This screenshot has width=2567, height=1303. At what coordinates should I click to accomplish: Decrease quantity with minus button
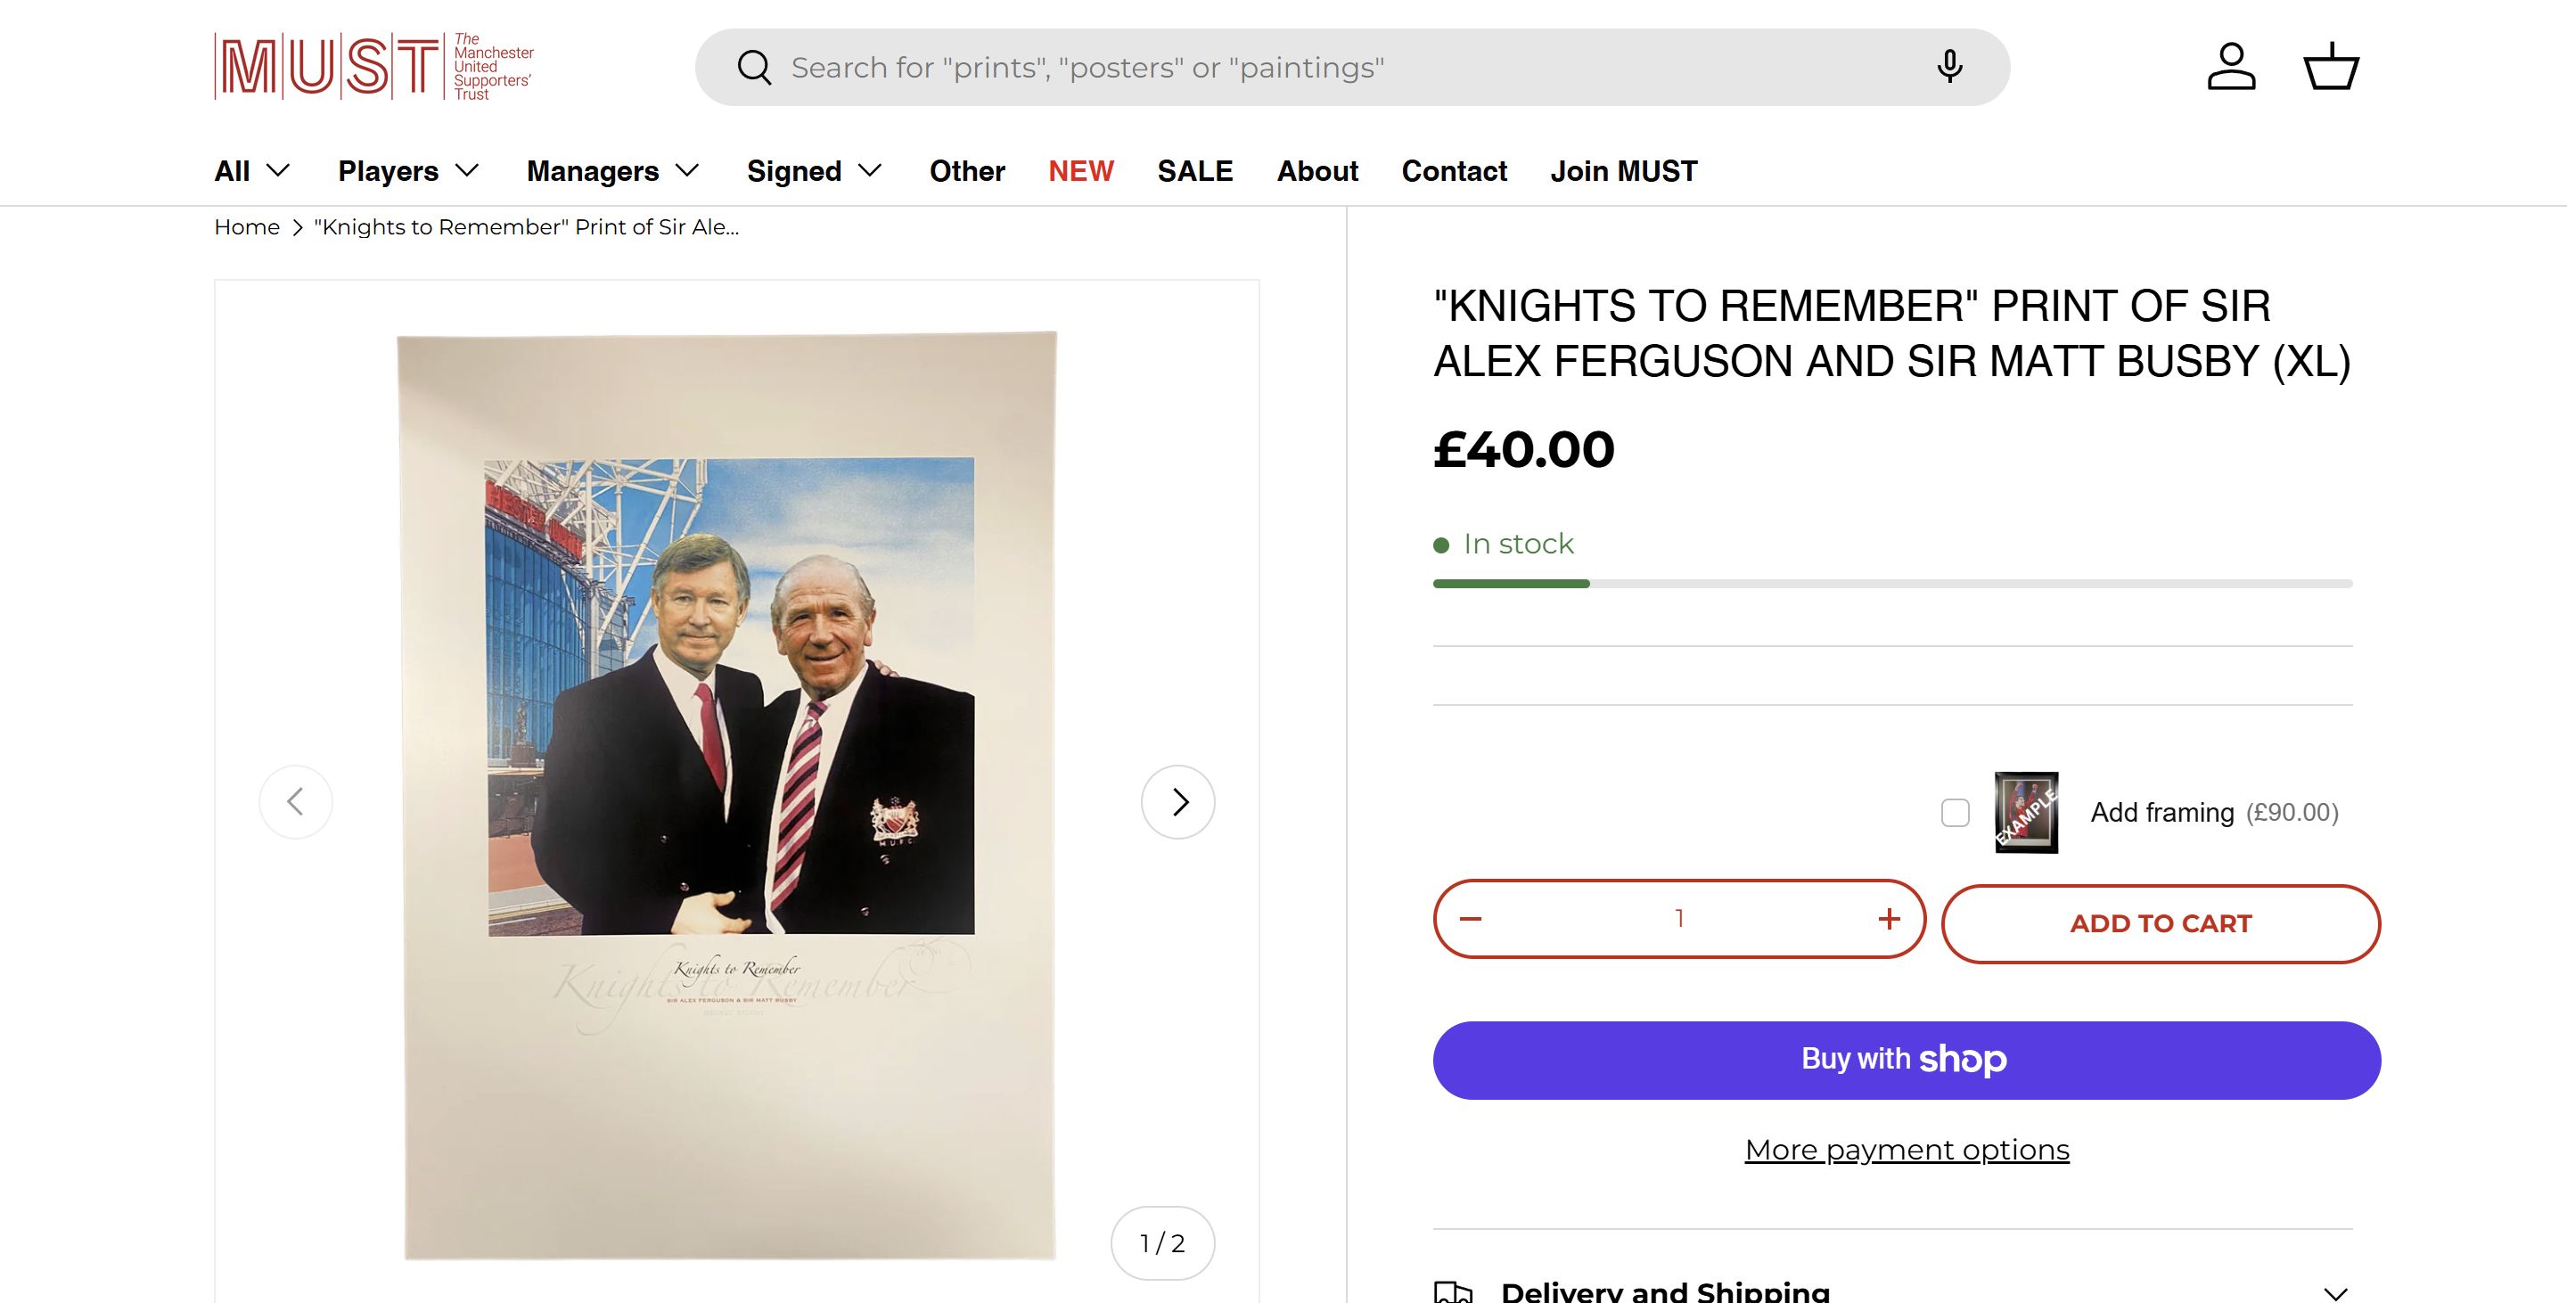[1471, 919]
